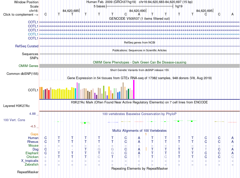Click the 100 Vert. Cons label
Screen dimensions: 240x178
tap(14, 120)
